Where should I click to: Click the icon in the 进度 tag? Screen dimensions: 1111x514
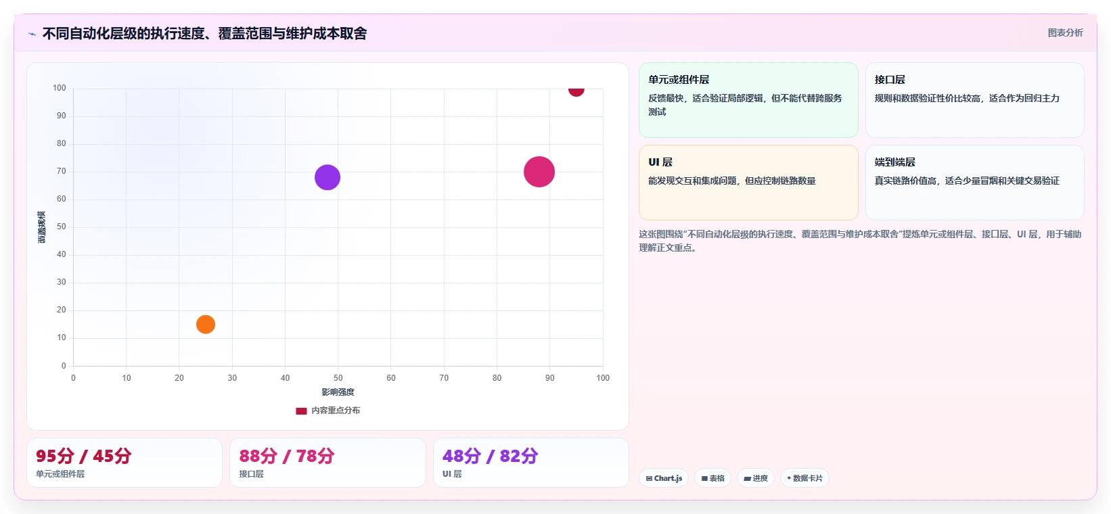pyautogui.click(x=747, y=478)
